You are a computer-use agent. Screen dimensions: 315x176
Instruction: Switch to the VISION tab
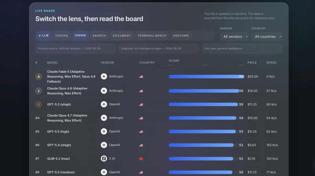80,36
